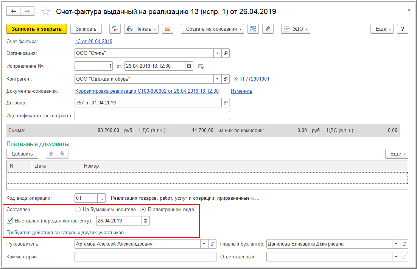Screen dimensions: 417x269
Task: Open calendar for Исправление date
Action: point(189,66)
